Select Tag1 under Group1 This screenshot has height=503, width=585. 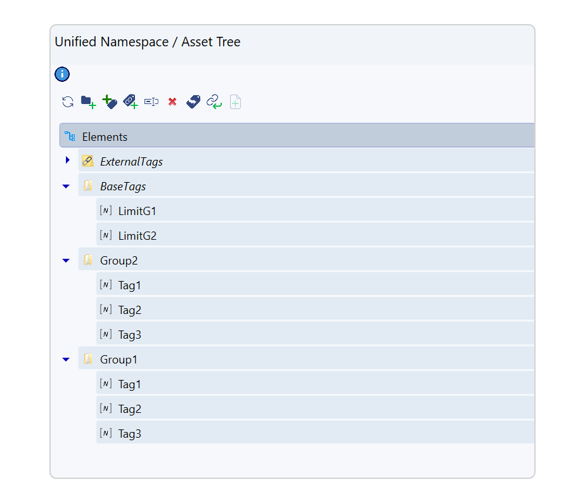pyautogui.click(x=129, y=384)
